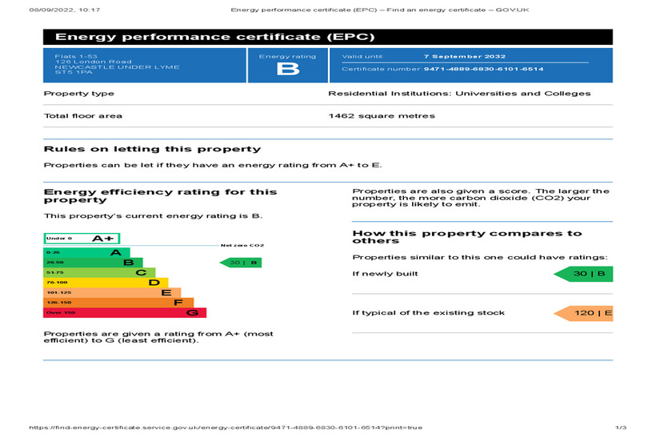
Task: Click the green 30 | B chart arrow
Action: [241, 263]
